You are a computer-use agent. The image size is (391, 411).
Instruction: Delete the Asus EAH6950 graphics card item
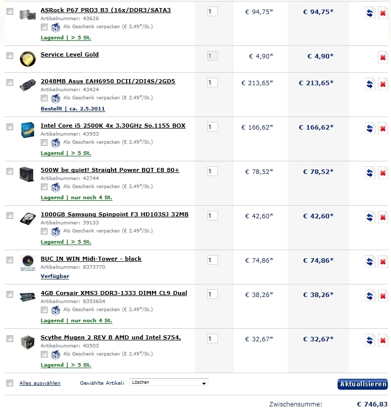point(383,84)
